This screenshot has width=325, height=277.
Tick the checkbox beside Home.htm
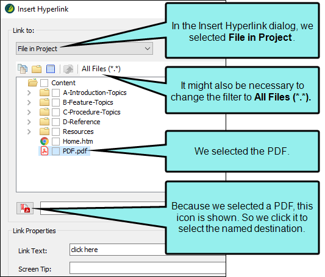[x=55, y=141]
